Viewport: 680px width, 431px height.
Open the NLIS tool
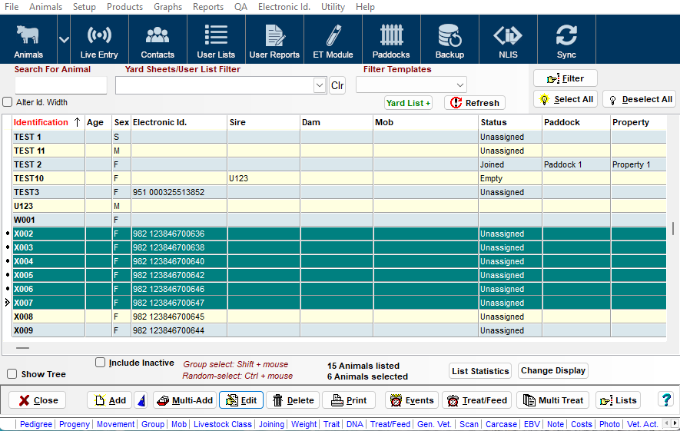pos(508,41)
